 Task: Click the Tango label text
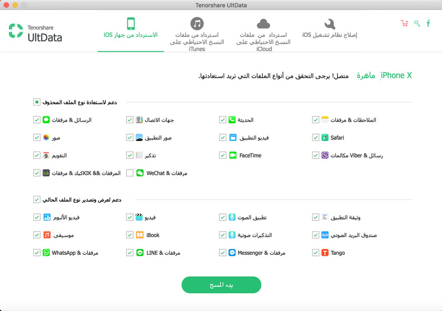pyautogui.click(x=337, y=253)
